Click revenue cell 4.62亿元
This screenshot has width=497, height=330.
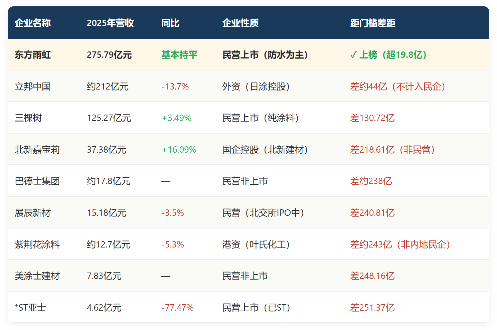click(104, 308)
